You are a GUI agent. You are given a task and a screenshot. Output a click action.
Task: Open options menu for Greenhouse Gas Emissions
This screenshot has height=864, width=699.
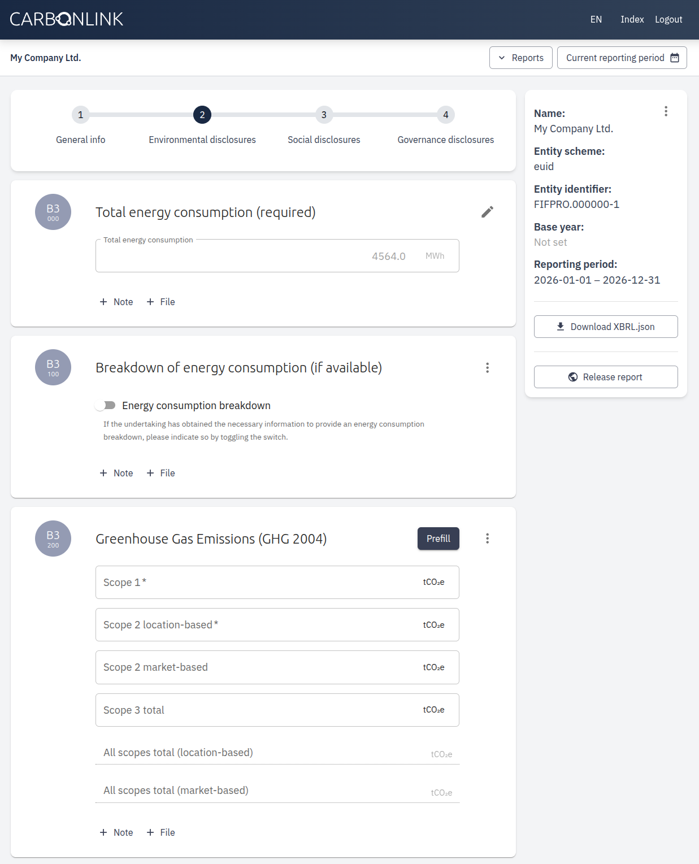click(x=487, y=539)
